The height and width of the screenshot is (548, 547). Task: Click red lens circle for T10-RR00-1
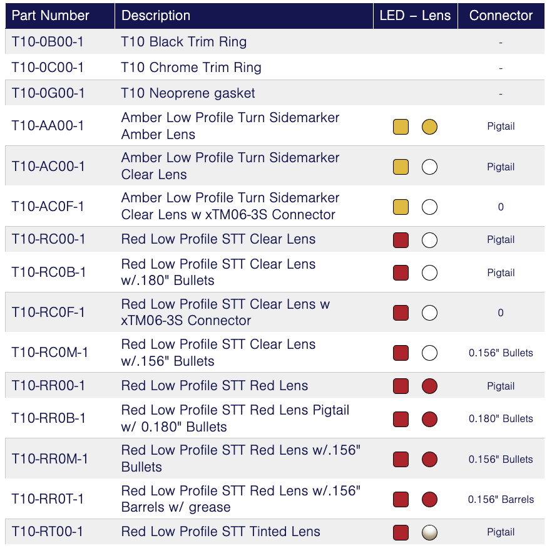click(x=429, y=386)
